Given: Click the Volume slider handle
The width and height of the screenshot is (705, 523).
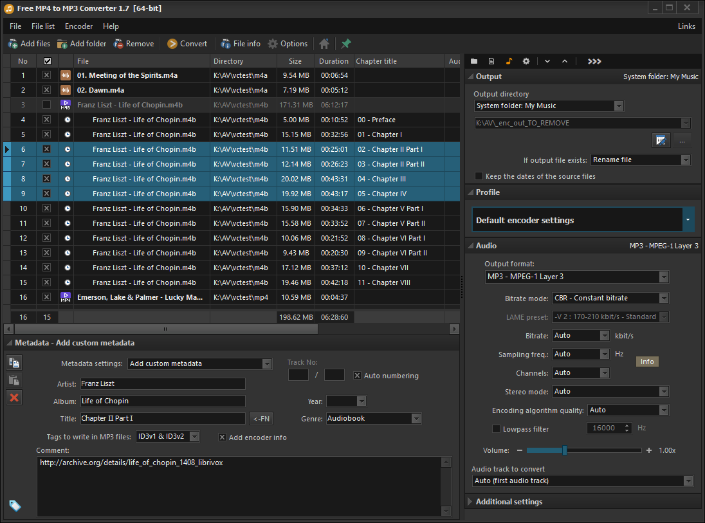Looking at the screenshot, I should 565,450.
